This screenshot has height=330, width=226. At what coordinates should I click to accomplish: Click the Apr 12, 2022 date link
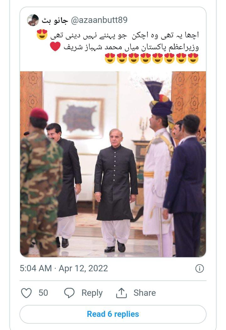coord(83,268)
